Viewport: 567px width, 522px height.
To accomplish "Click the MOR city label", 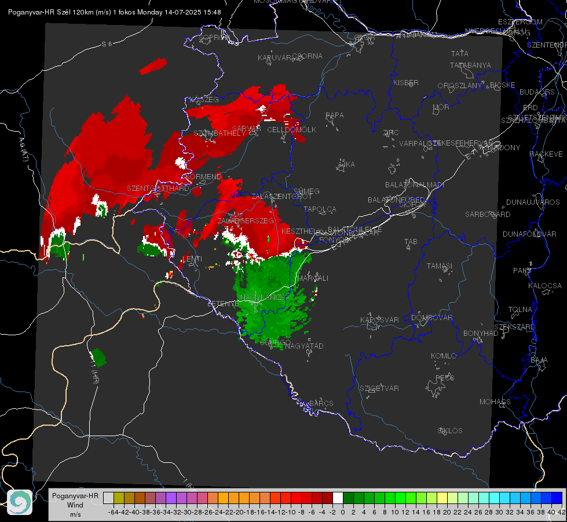I will (x=441, y=107).
